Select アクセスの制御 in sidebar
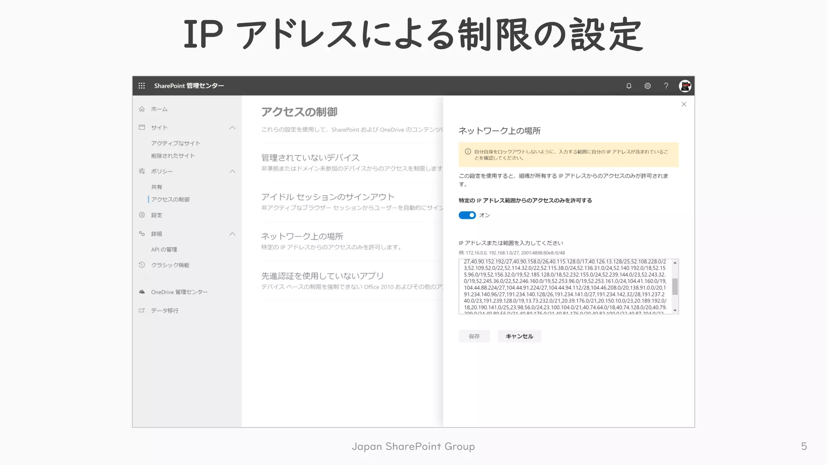This screenshot has width=827, height=465. click(170, 199)
